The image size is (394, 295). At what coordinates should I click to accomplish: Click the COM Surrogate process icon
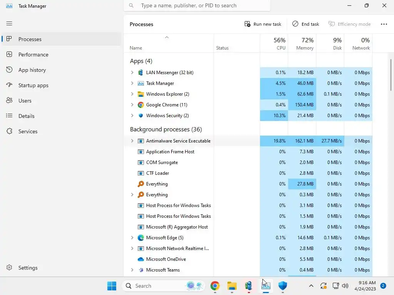point(141,162)
